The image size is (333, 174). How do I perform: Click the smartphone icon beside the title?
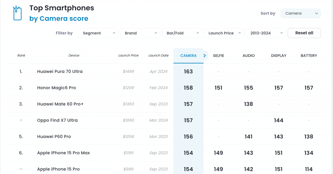click(17, 13)
